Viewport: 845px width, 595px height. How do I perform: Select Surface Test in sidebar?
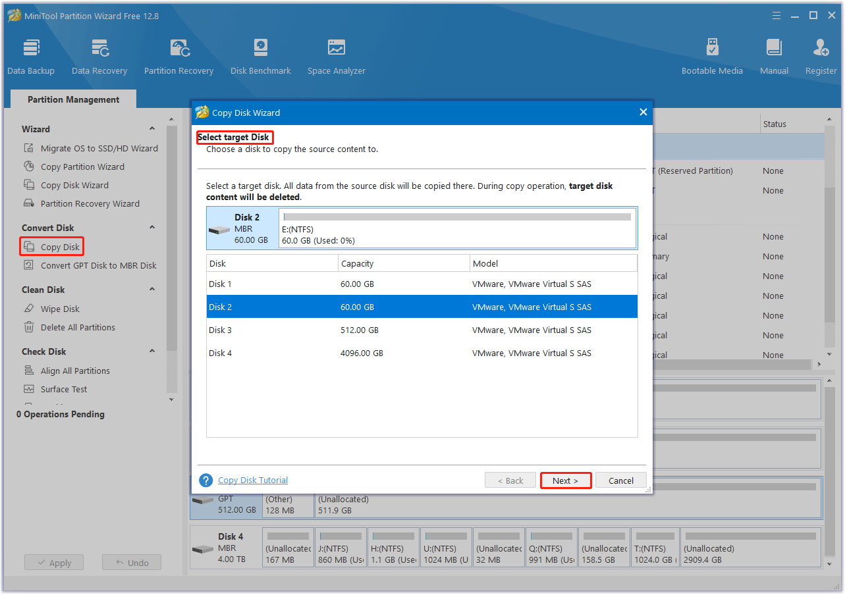pyautogui.click(x=64, y=389)
